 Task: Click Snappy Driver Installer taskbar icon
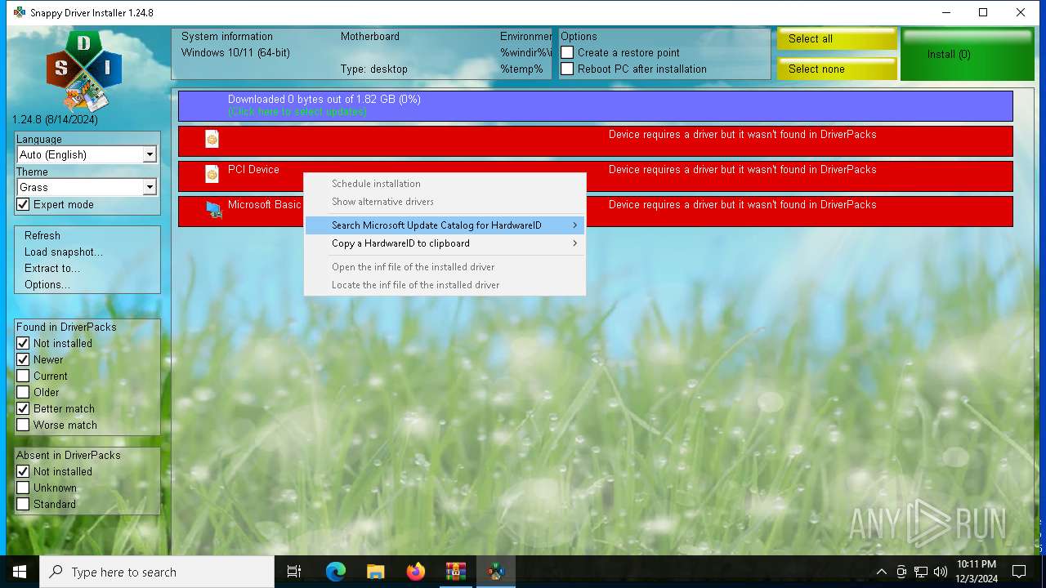[495, 572]
